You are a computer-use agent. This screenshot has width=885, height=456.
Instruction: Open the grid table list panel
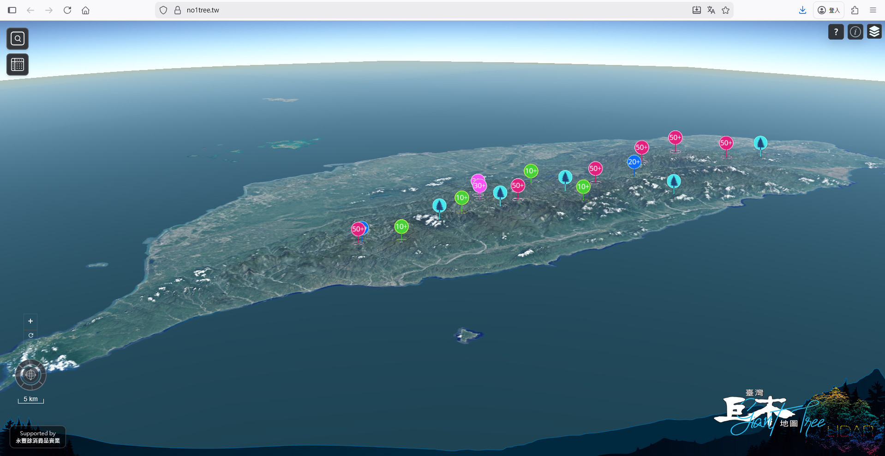coord(18,64)
